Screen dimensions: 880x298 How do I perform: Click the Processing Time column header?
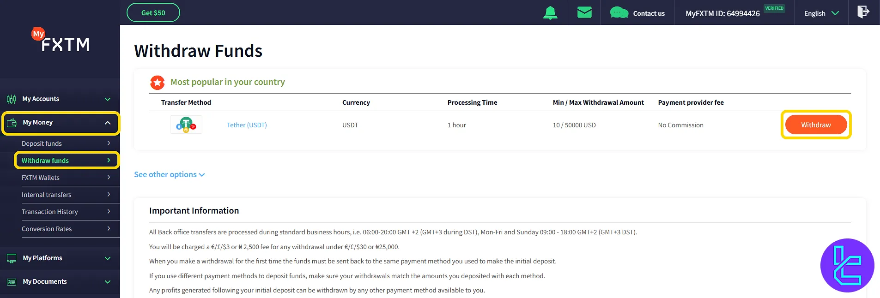472,102
